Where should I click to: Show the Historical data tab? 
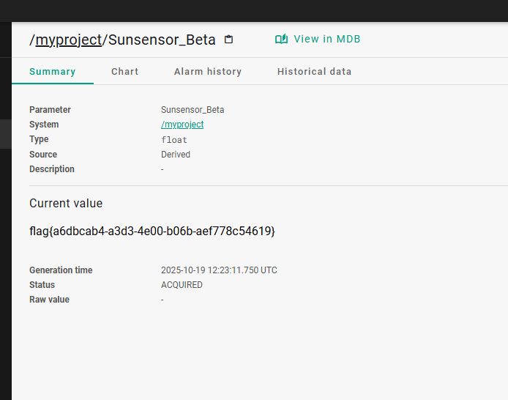(x=314, y=72)
